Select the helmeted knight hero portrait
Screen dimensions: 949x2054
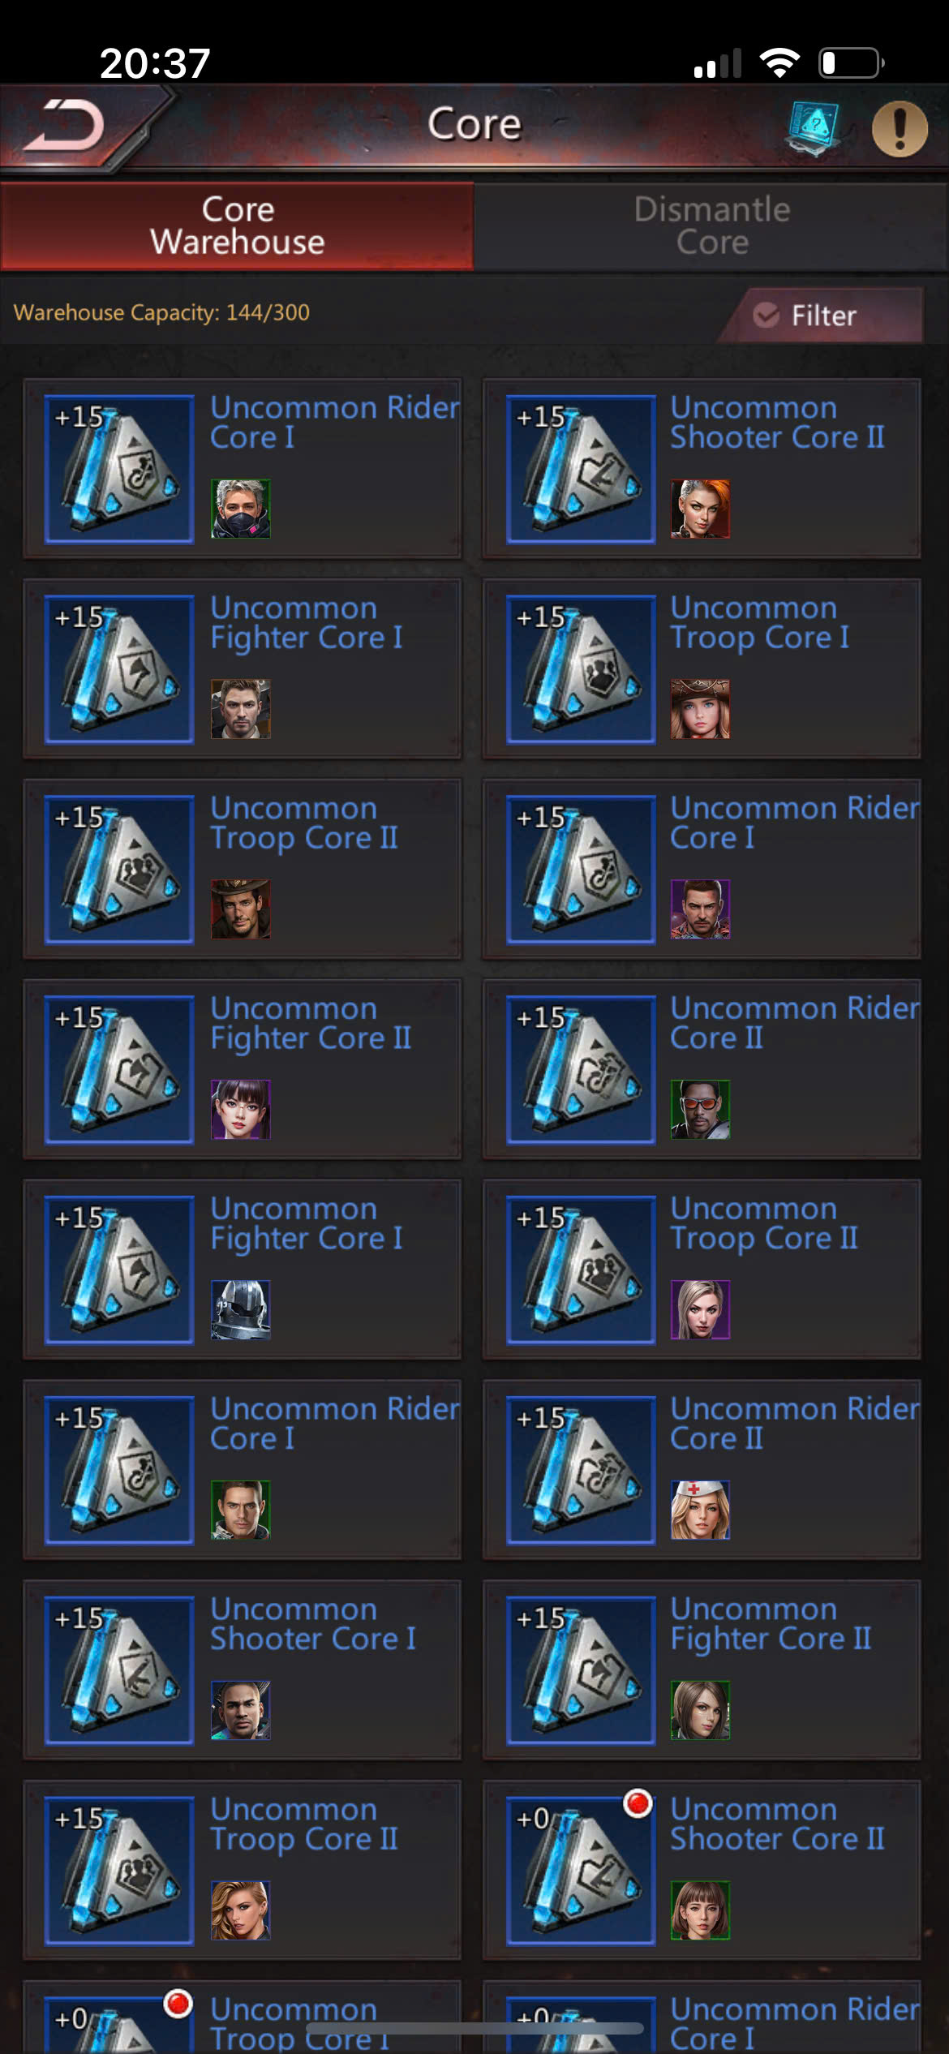pyautogui.click(x=241, y=1309)
